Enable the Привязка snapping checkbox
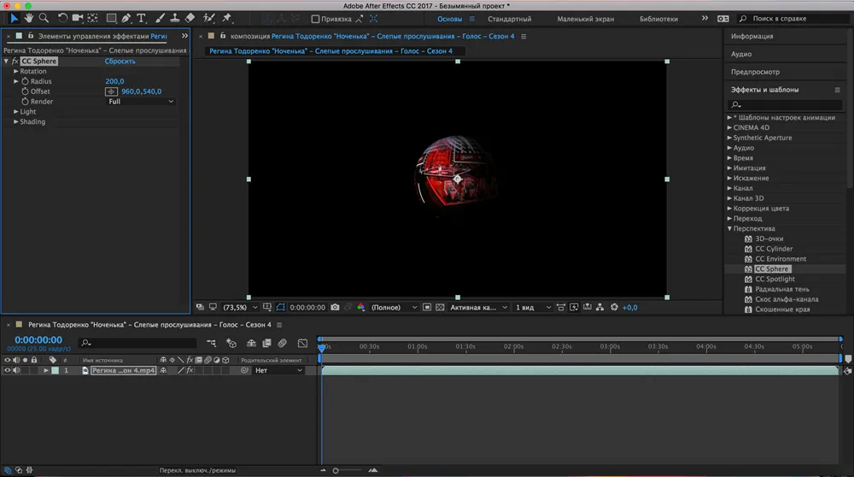The height and width of the screenshot is (477, 854). (x=315, y=19)
